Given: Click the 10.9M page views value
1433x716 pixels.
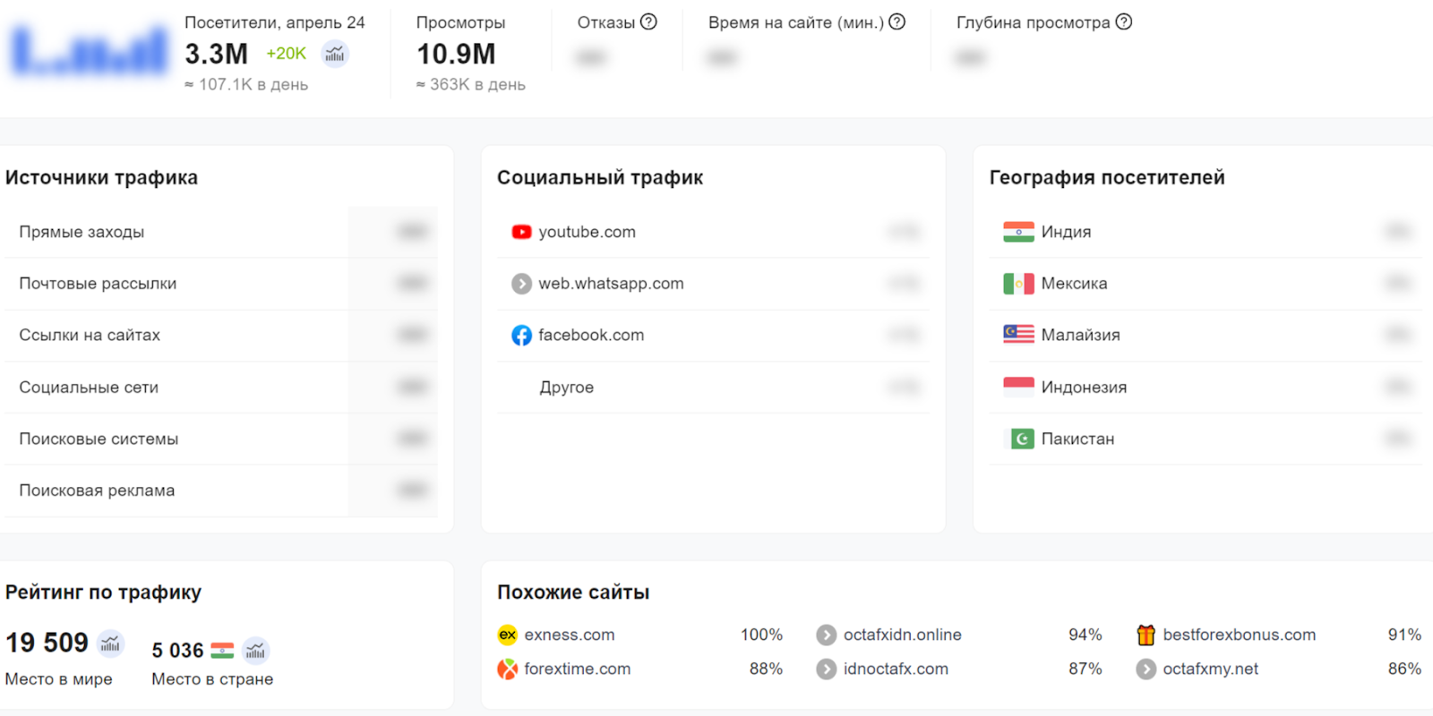Looking at the screenshot, I should click(x=456, y=54).
